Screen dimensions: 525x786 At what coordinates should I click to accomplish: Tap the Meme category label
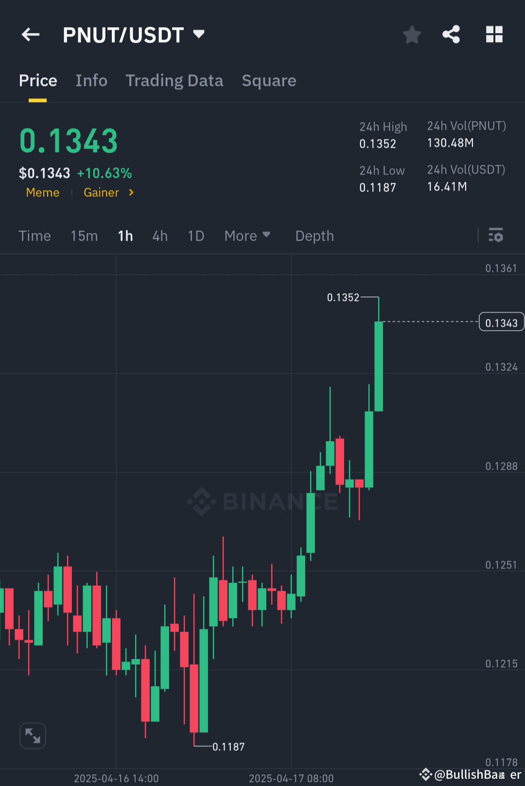[42, 193]
